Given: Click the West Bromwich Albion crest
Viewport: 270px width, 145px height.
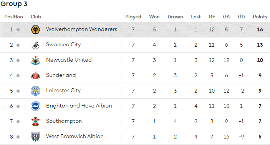Looking at the screenshot, I should [35, 137].
